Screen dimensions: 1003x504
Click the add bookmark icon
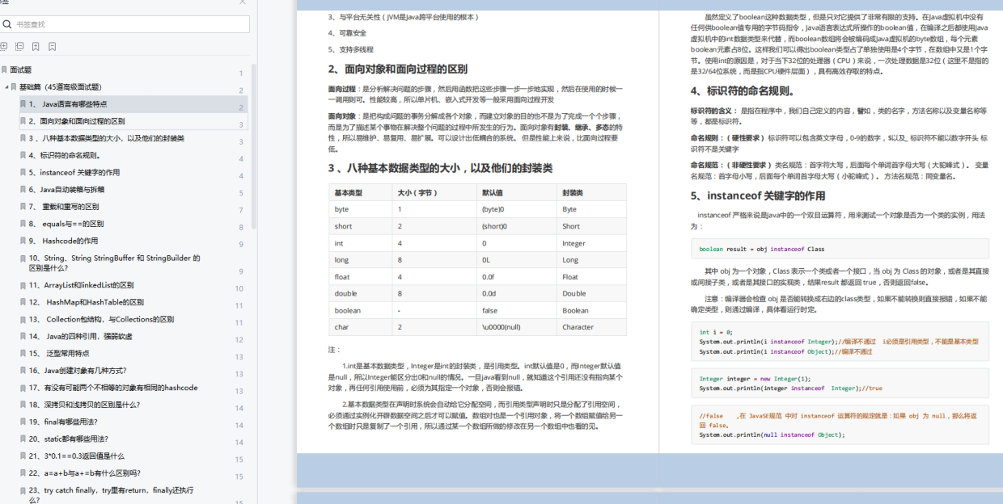point(36,47)
